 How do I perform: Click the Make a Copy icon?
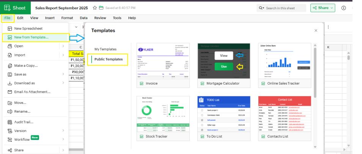click(x=10, y=66)
